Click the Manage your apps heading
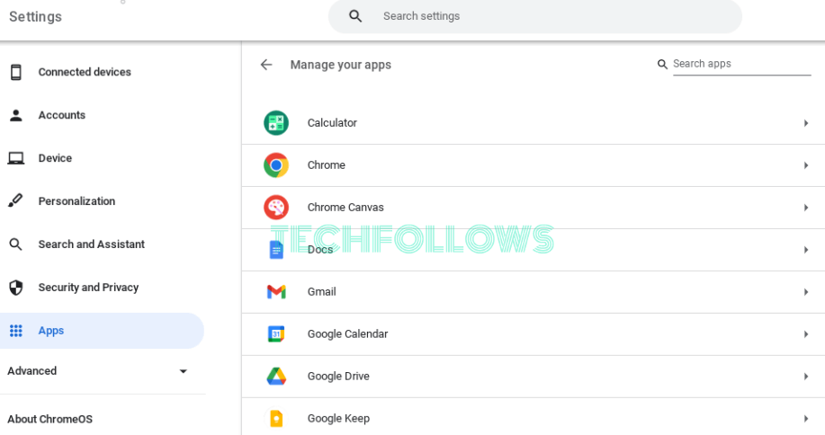Image resolution: width=825 pixels, height=435 pixels. [x=341, y=65]
